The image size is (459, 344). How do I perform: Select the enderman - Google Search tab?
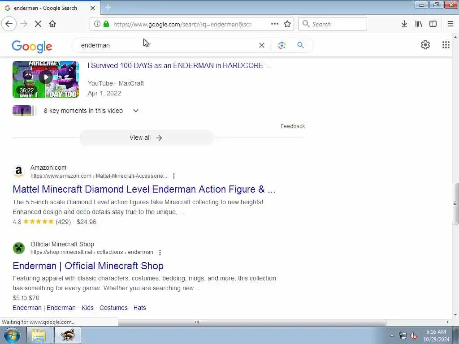[x=50, y=8]
